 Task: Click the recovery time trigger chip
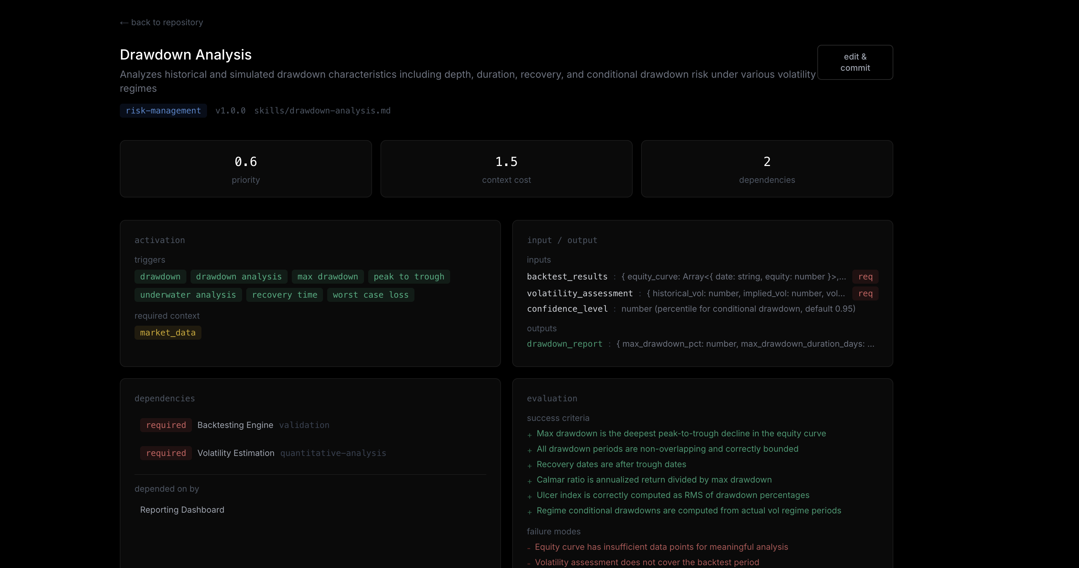[284, 295]
